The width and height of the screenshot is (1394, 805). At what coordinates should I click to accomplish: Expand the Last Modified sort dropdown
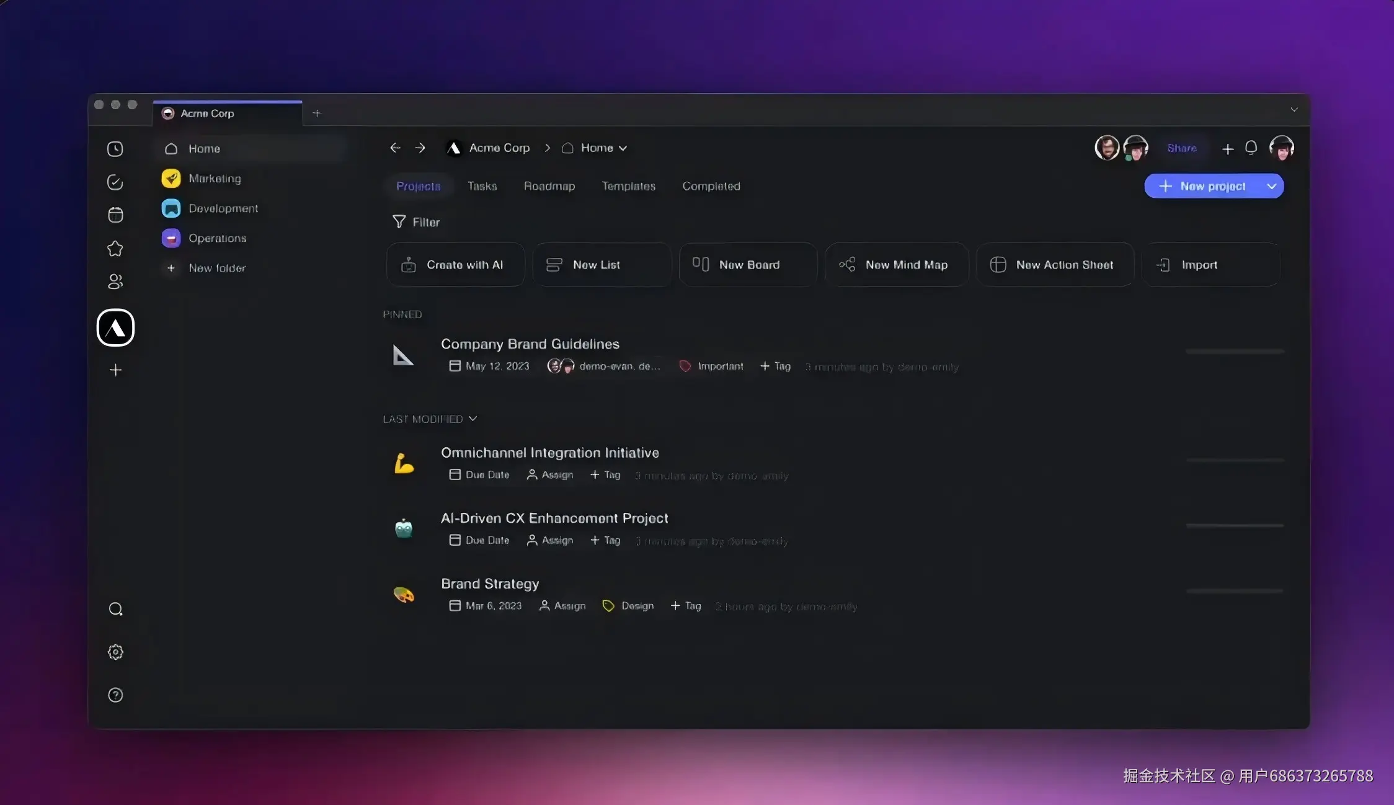click(x=473, y=419)
